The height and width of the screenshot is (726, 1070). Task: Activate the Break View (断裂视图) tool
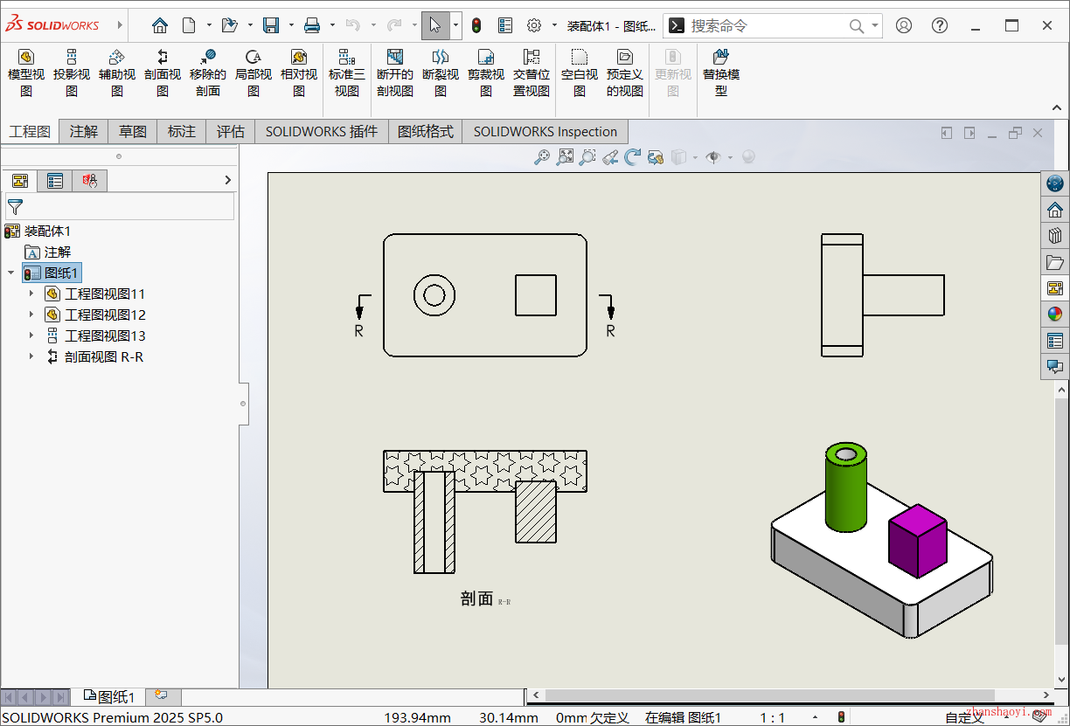click(441, 73)
